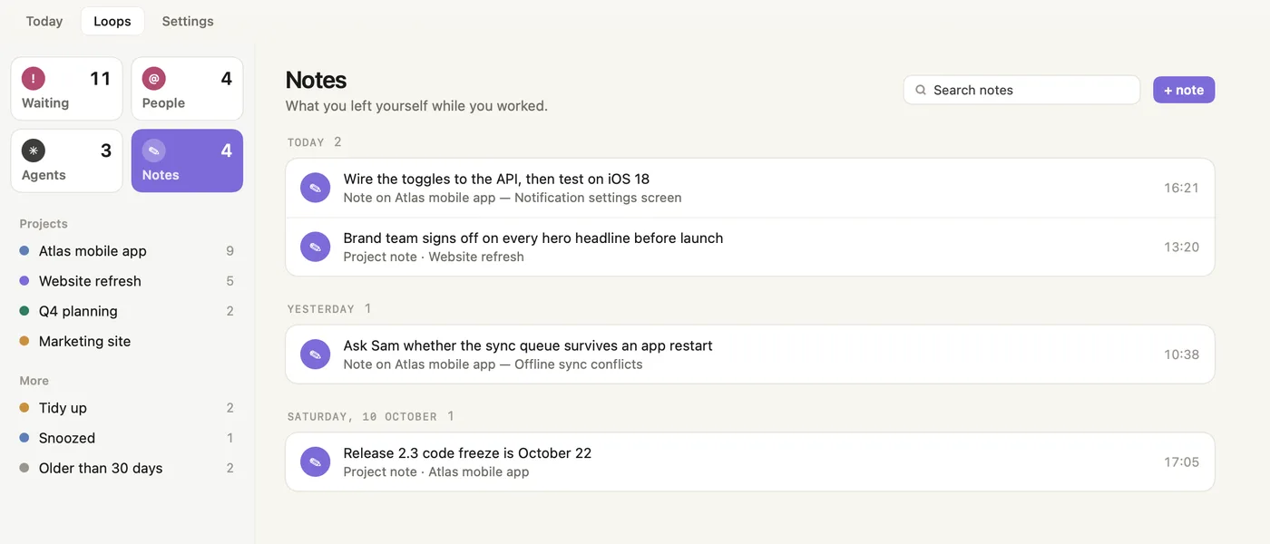
Task: Click the Waiting exclamation icon
Action: point(34,79)
